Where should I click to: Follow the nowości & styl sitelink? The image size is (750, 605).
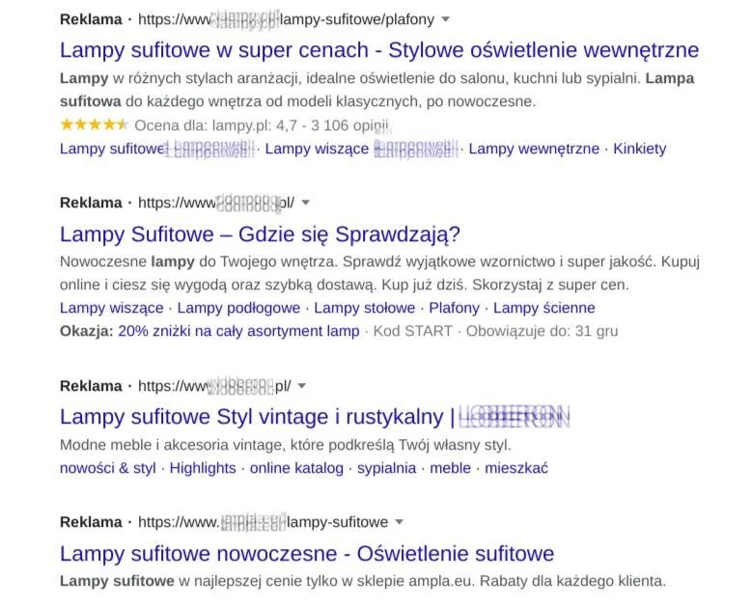click(107, 468)
